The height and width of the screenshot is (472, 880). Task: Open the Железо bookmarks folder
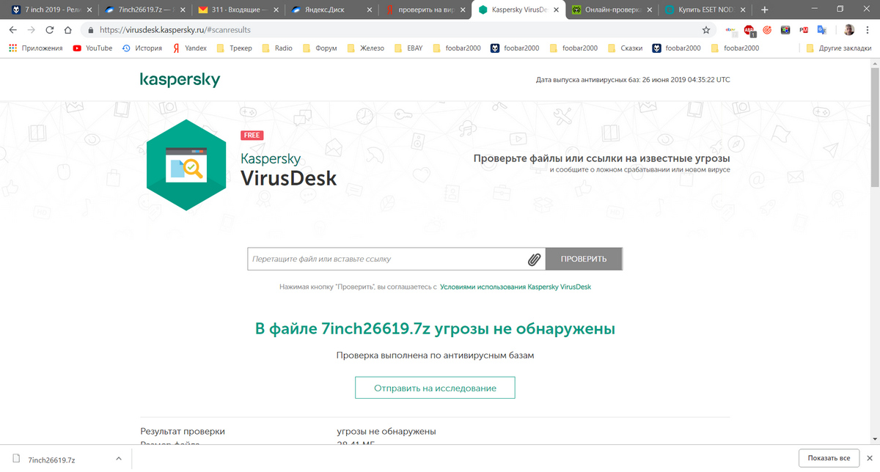click(365, 48)
